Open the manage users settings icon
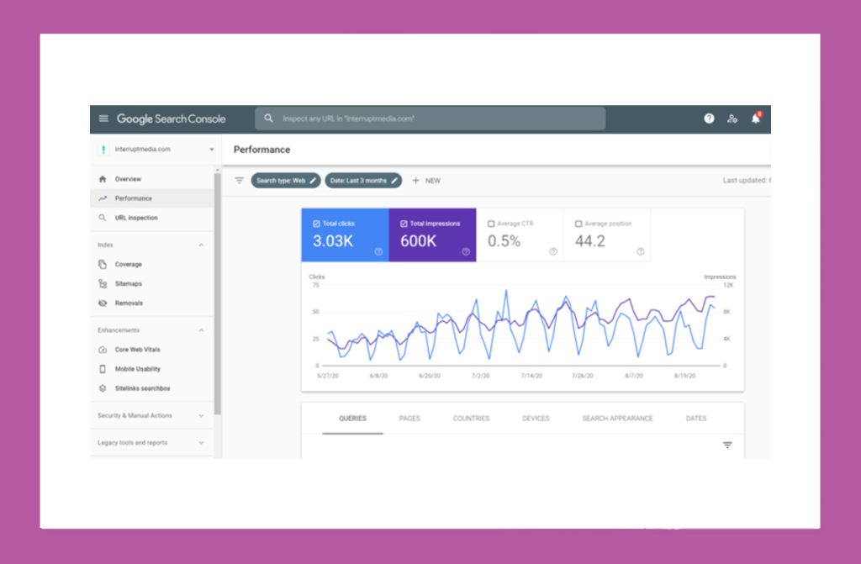Image resolution: width=861 pixels, height=564 pixels. [x=732, y=119]
